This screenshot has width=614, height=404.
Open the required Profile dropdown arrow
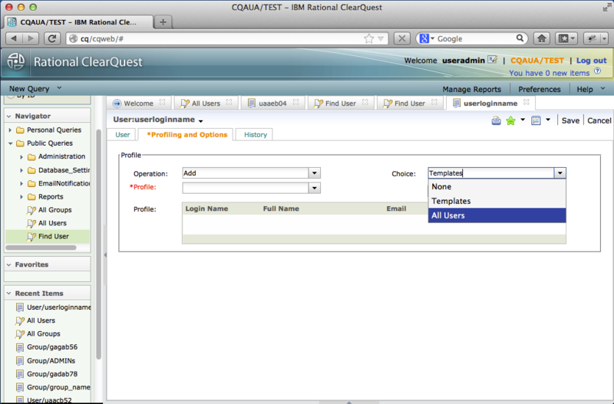315,188
